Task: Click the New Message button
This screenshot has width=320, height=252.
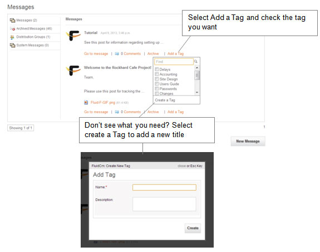Action: [x=248, y=142]
